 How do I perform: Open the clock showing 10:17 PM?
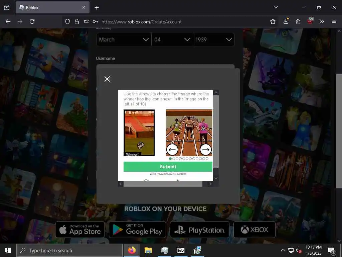pos(314,250)
